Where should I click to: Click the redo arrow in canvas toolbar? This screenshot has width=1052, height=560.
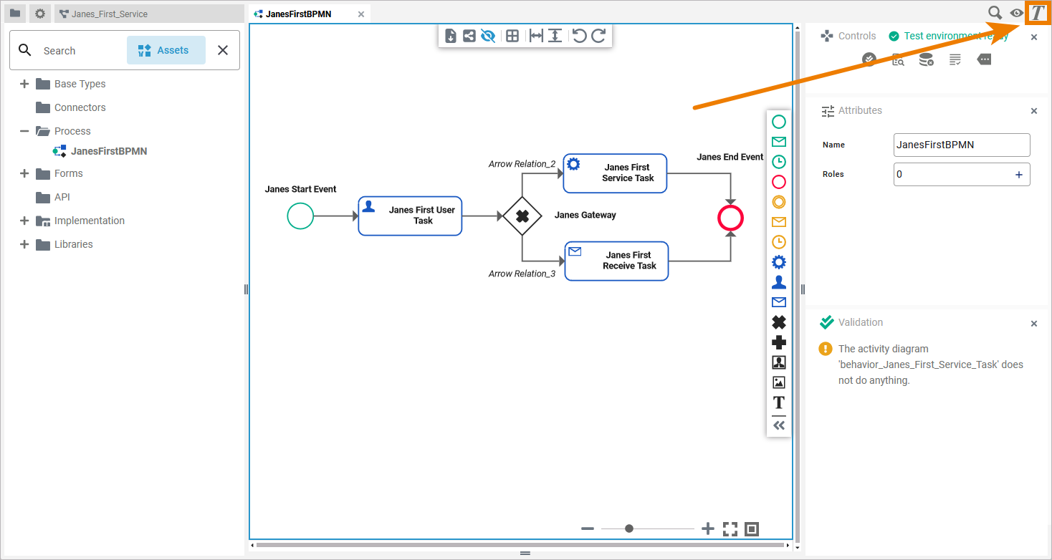click(599, 36)
